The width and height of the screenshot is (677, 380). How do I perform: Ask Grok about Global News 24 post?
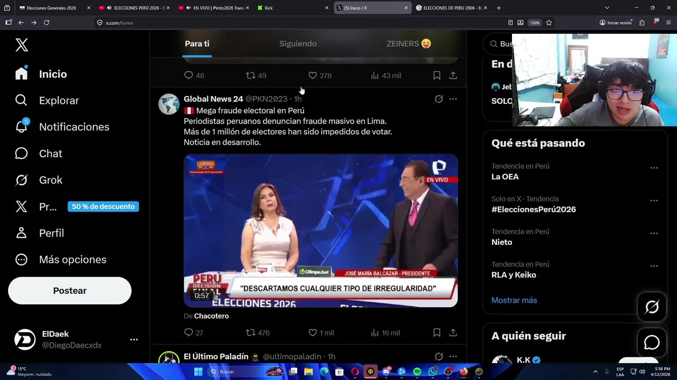(x=438, y=99)
